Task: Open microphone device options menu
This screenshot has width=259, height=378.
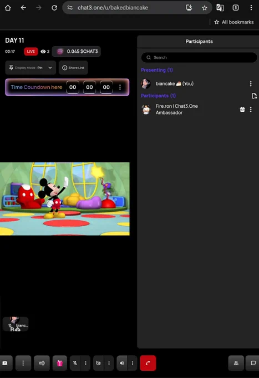Action: [85, 363]
